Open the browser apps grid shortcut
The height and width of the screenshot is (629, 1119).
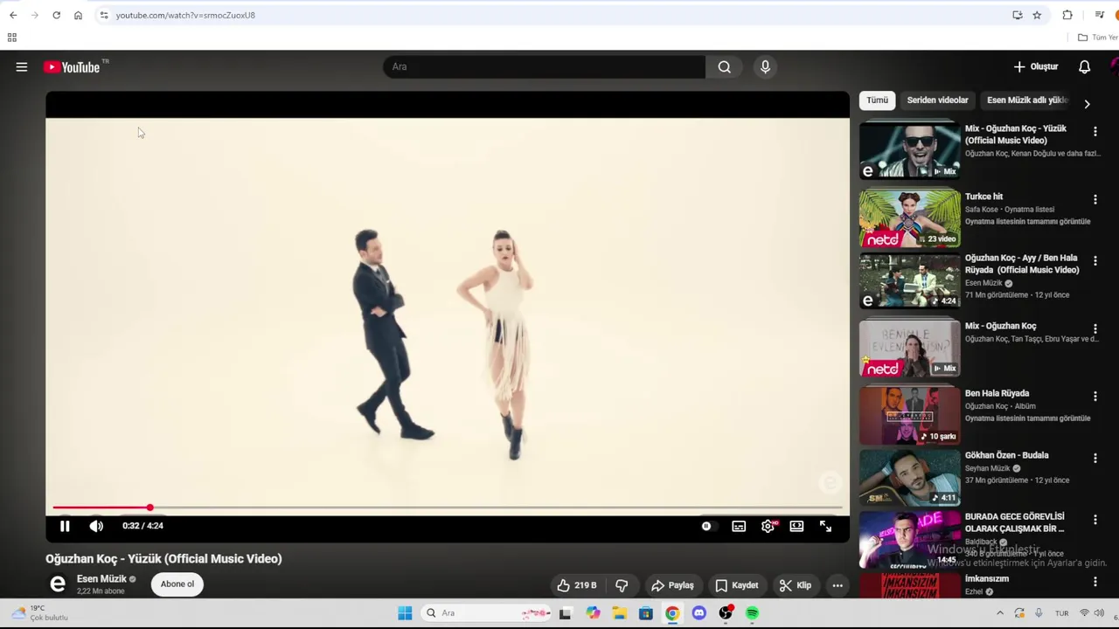click(x=12, y=38)
